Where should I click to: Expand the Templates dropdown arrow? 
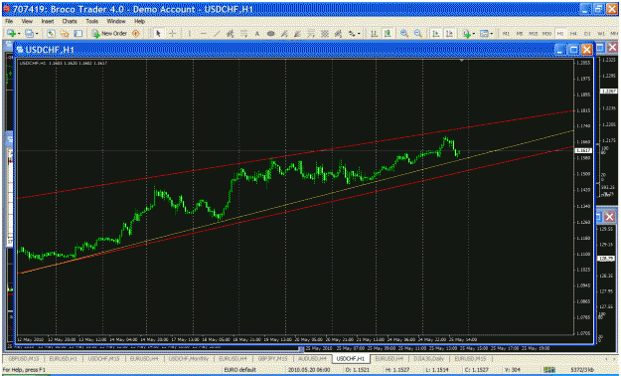[x=492, y=34]
